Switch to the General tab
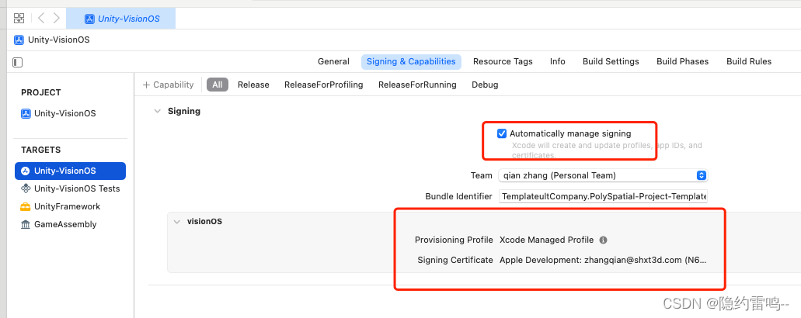801x318 pixels. pos(333,62)
